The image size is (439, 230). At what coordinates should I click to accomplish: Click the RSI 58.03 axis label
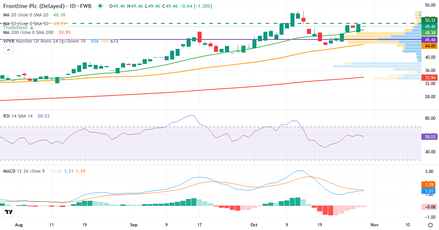click(430, 137)
